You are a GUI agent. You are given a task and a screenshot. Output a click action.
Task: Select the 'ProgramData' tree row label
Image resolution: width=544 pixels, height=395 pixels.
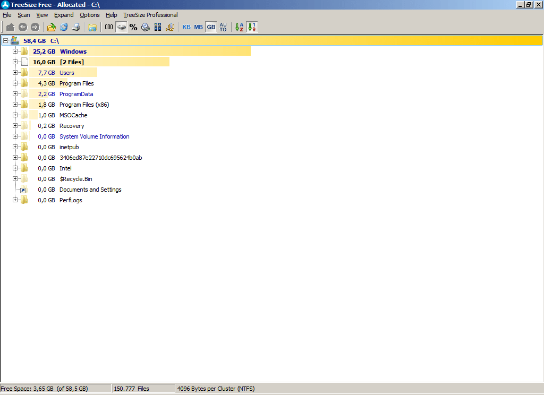76,94
